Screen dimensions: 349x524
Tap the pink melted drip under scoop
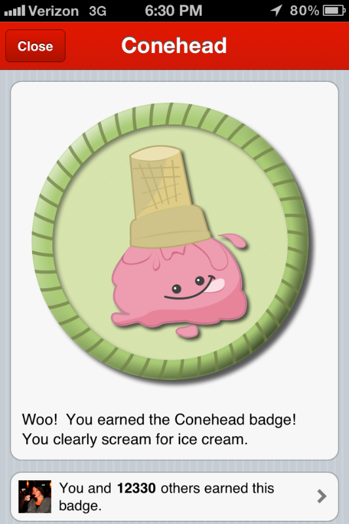pyautogui.click(x=187, y=332)
